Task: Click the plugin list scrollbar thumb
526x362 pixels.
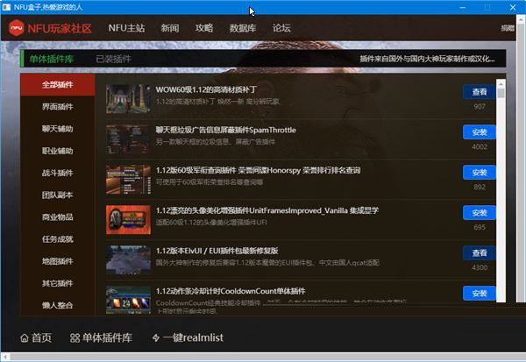Action: pos(501,93)
